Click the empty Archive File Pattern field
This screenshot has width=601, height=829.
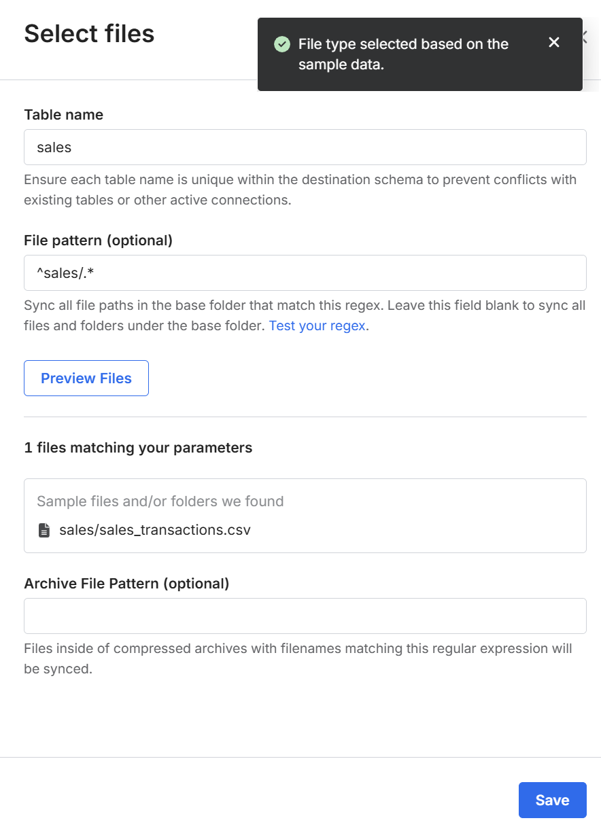point(305,616)
